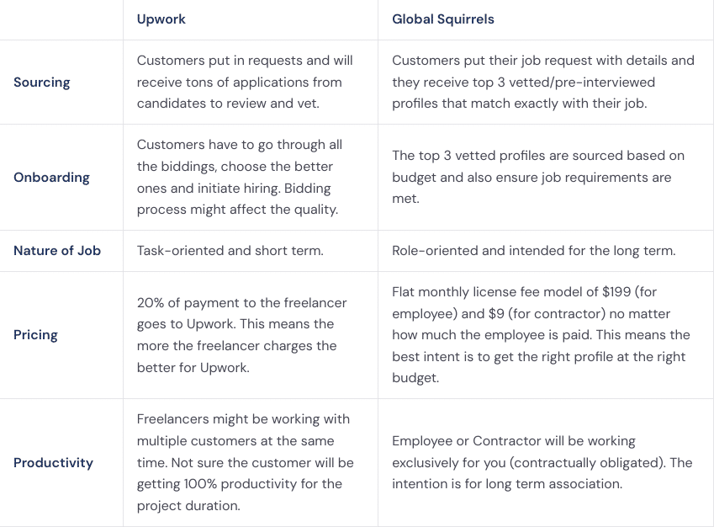The height and width of the screenshot is (527, 714).
Task: Select the Pricing row label
Action: click(x=36, y=335)
